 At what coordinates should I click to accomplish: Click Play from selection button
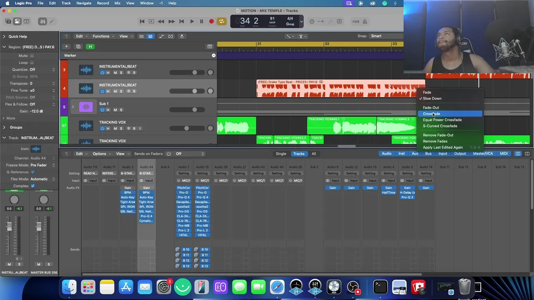point(151,21)
